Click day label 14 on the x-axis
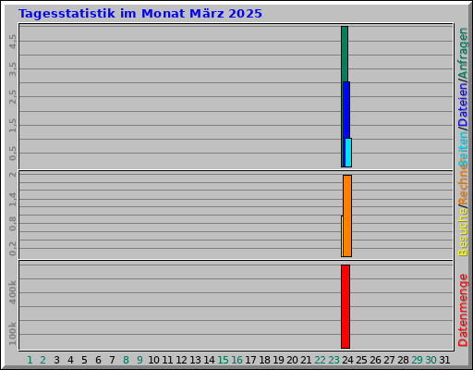 209,360
